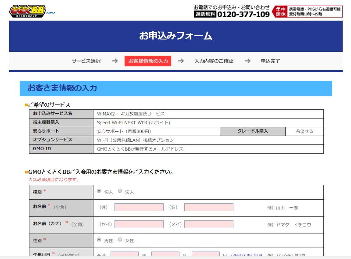Image resolution: width=351 pixels, height=259 pixels.
Task: Select the 法人 radio button
Action: (120, 191)
